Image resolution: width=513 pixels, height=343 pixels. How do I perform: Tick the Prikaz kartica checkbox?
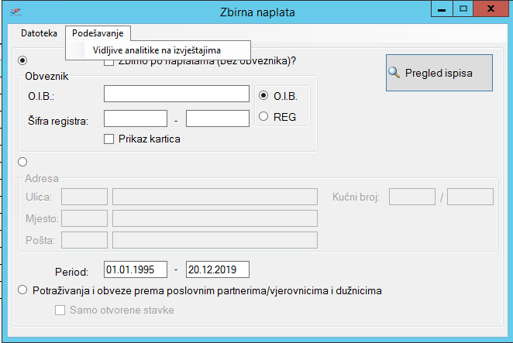(109, 139)
